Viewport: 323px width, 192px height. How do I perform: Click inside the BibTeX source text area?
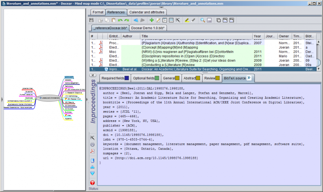point(209,134)
